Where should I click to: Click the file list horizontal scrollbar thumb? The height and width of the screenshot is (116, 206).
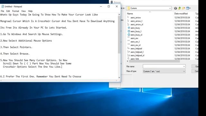(x=154, y=61)
